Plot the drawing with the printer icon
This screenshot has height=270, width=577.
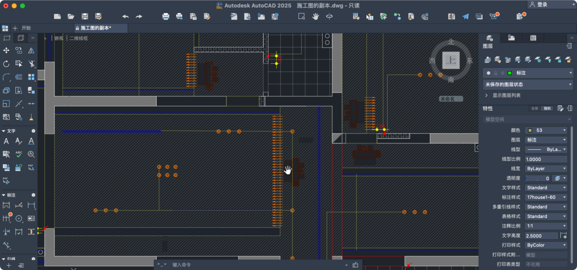166,16
